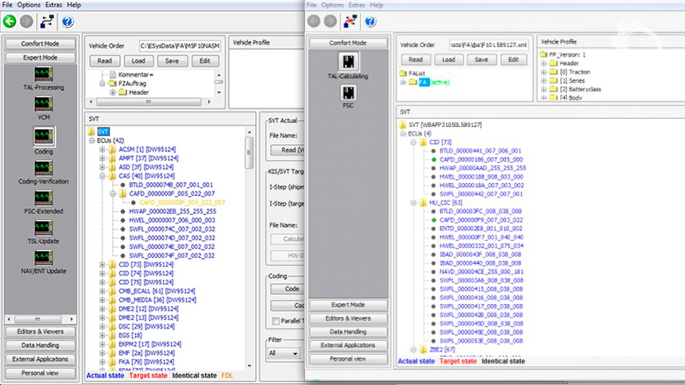Open the FSC-Extended module icon
The width and height of the screenshot is (685, 385).
pos(43,198)
